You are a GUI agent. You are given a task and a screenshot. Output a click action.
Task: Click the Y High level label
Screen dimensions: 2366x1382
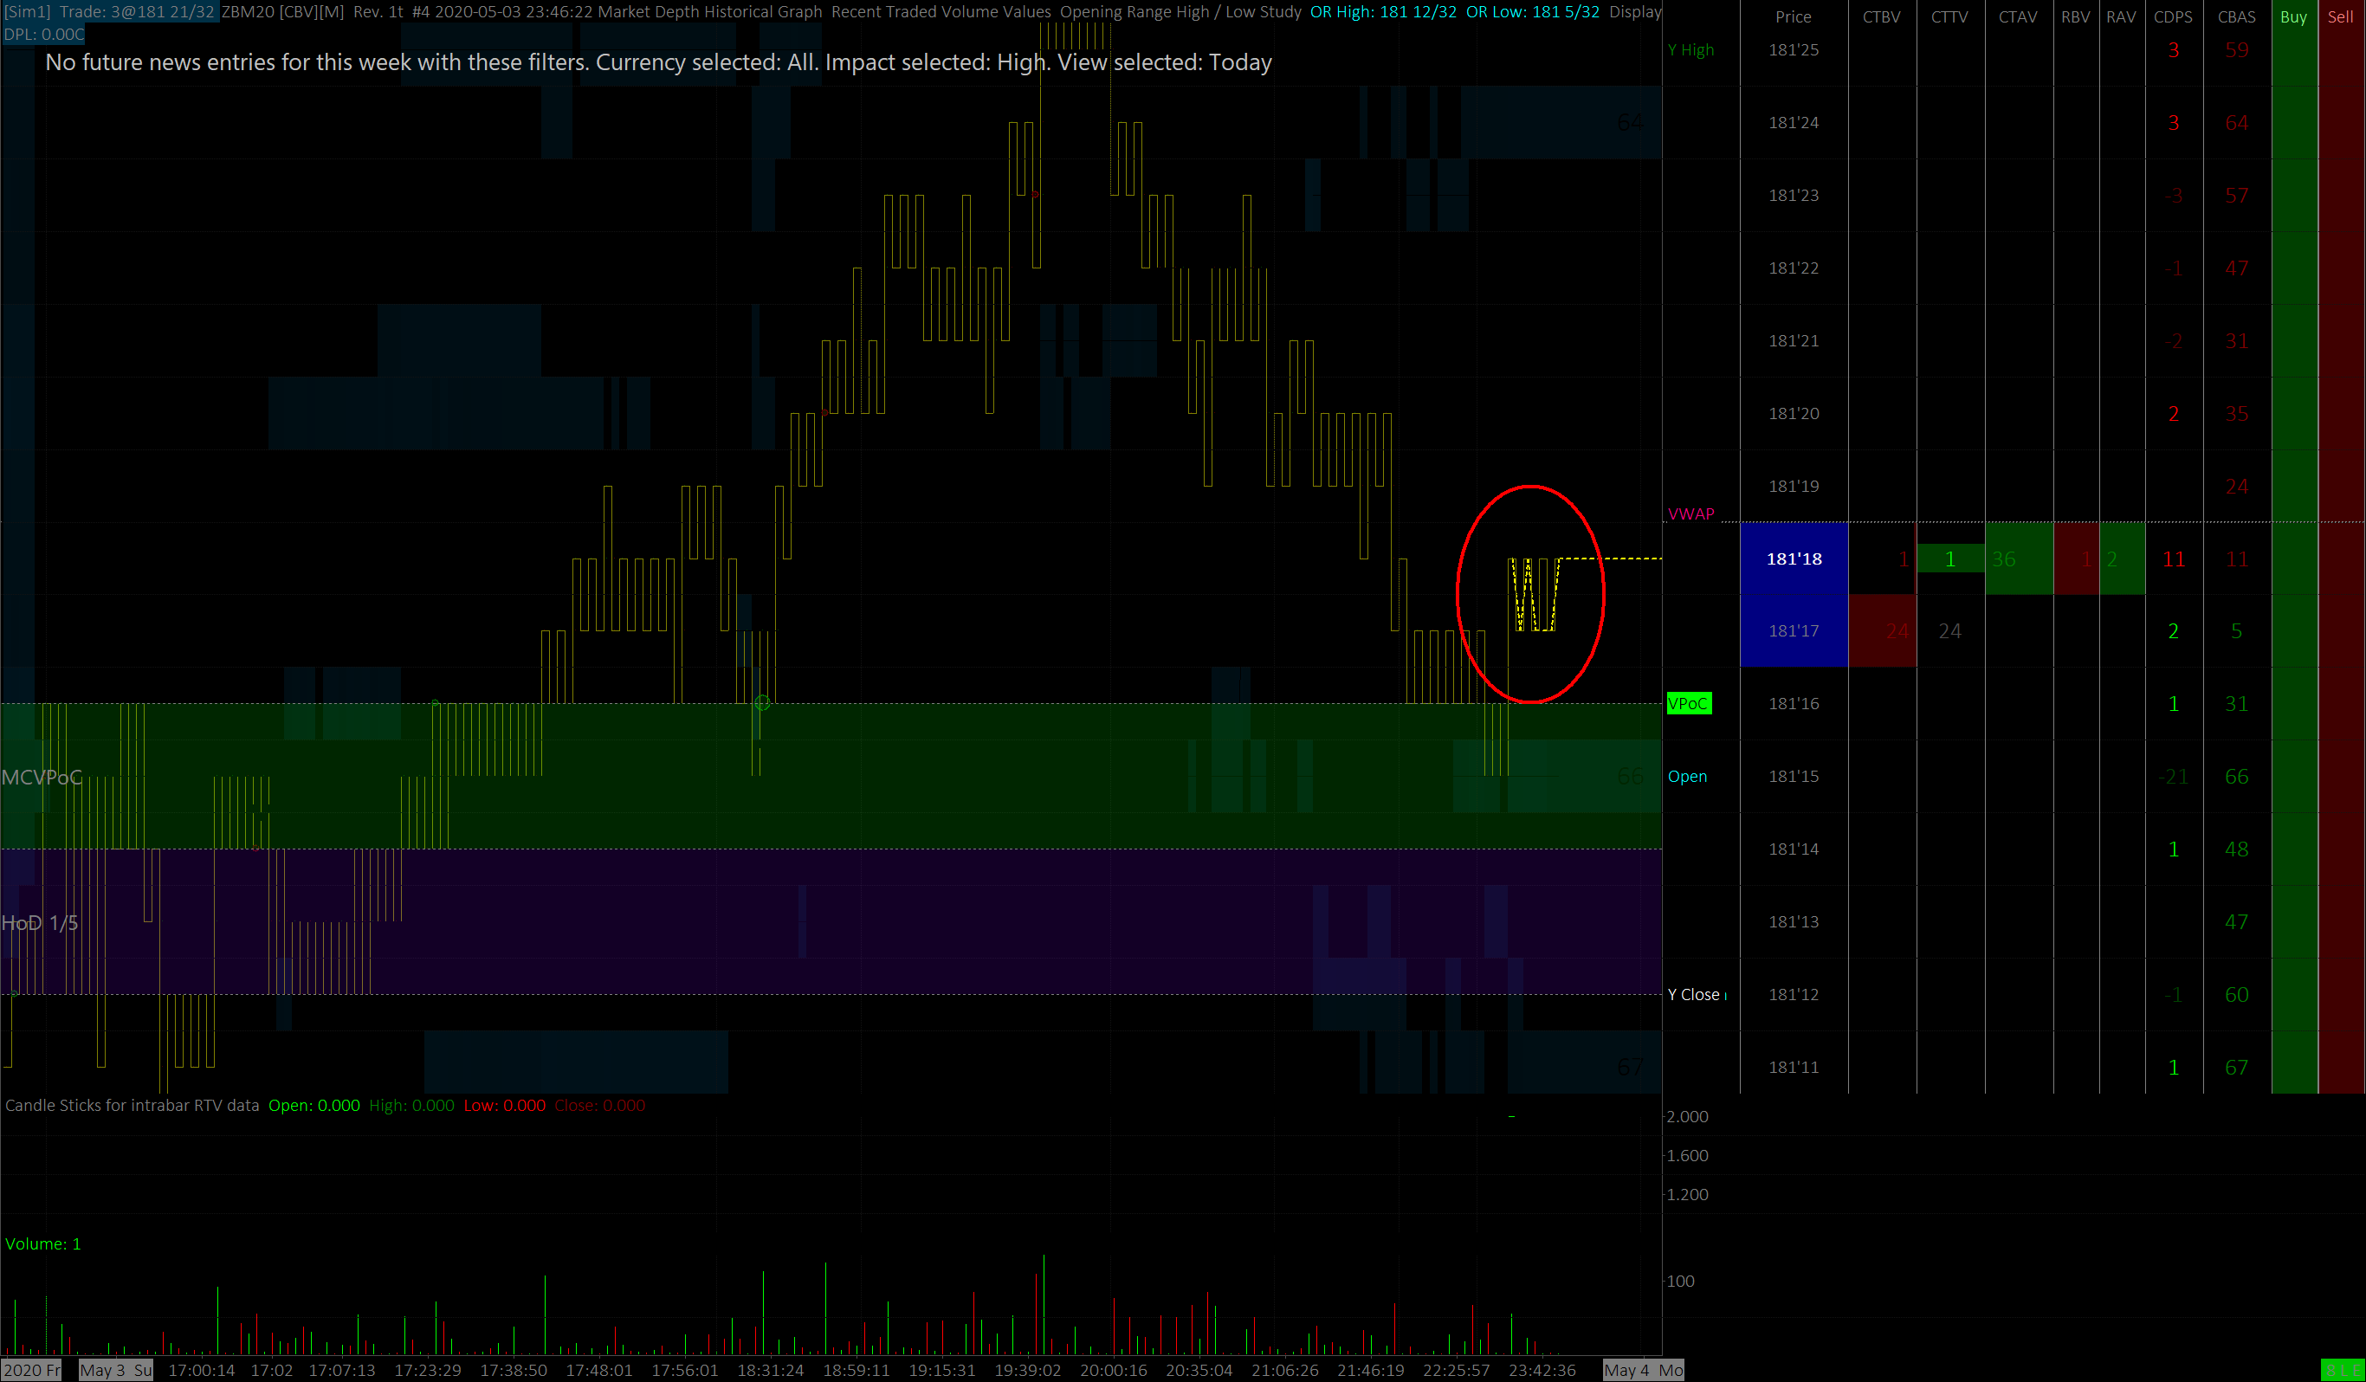click(1690, 49)
